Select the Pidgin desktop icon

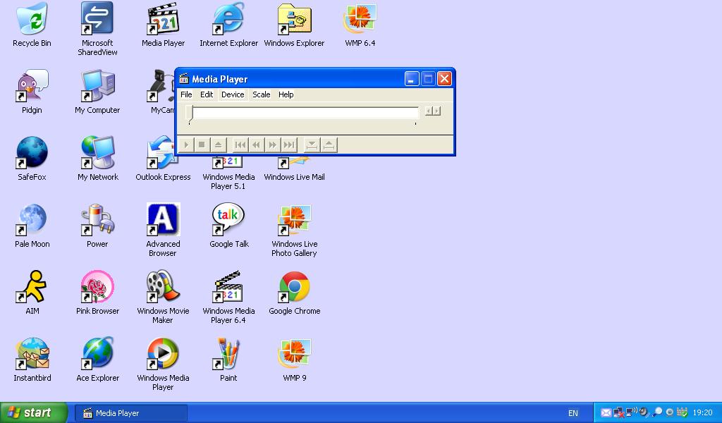[x=32, y=92]
